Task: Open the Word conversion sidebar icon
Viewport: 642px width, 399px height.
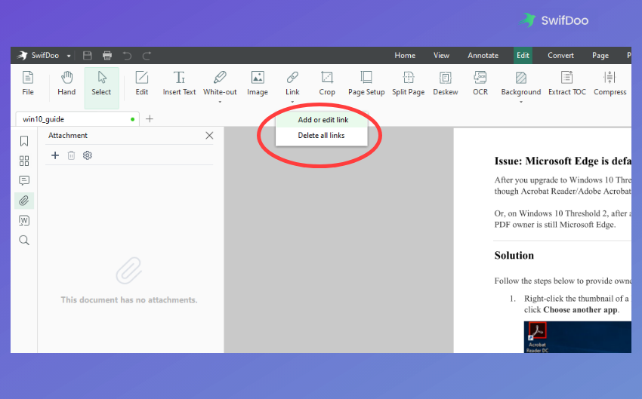Action: point(24,220)
